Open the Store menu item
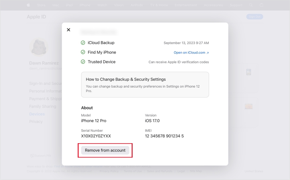Screen dimensions: 290x180 point(41,5)
